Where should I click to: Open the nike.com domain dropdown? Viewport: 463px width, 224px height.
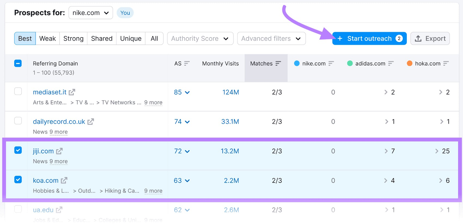tap(91, 13)
